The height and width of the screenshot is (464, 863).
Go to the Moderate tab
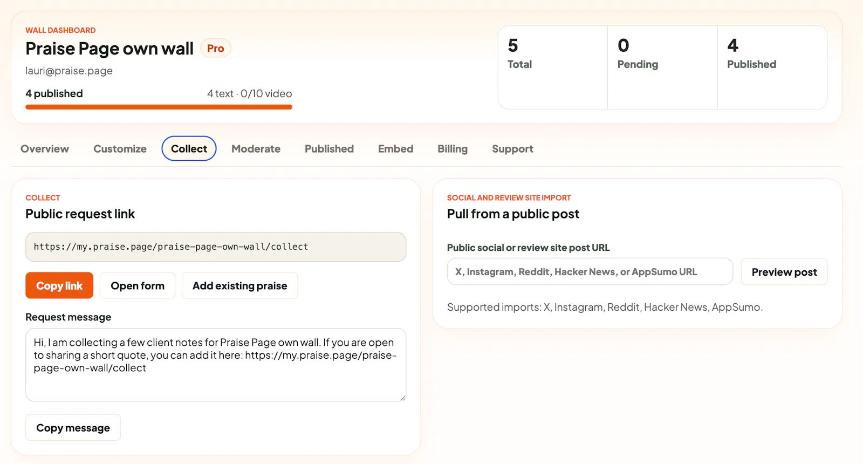[x=256, y=149]
